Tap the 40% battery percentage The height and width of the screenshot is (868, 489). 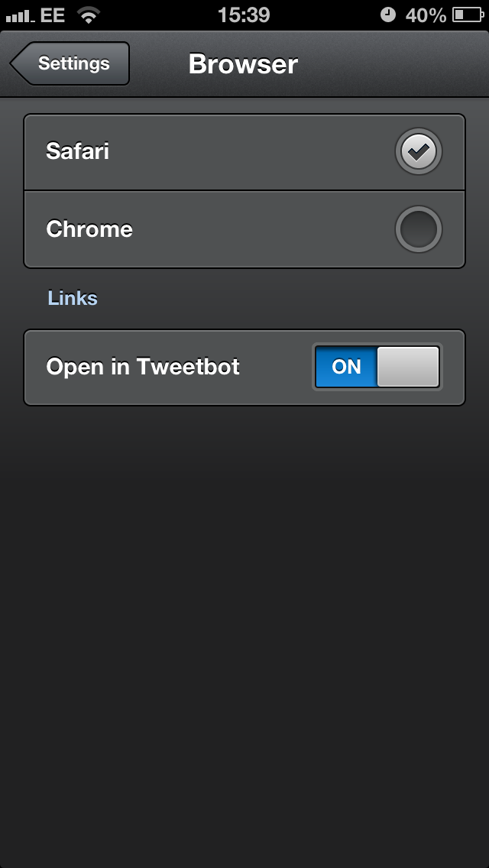click(426, 15)
